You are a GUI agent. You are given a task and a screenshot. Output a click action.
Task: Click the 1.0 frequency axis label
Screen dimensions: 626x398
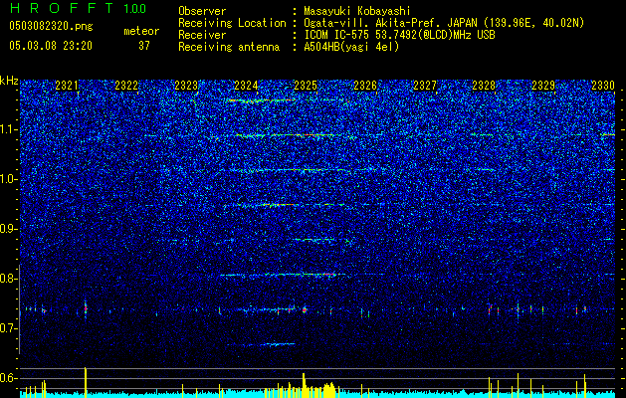coord(8,180)
